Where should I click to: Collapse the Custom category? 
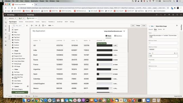pos(13,86)
